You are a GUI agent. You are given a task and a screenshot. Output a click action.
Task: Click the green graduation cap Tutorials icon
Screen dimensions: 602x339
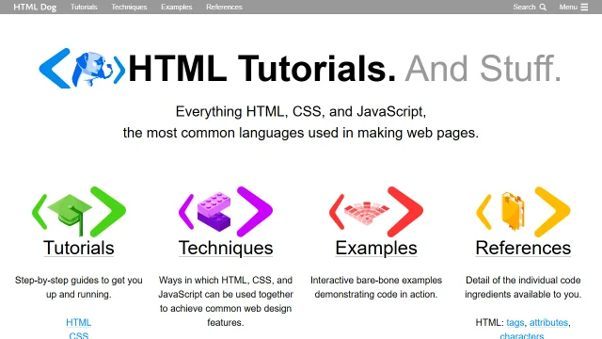click(79, 212)
